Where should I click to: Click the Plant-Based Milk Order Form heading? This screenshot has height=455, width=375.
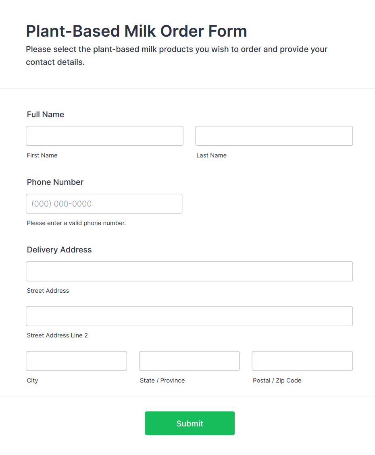136,31
